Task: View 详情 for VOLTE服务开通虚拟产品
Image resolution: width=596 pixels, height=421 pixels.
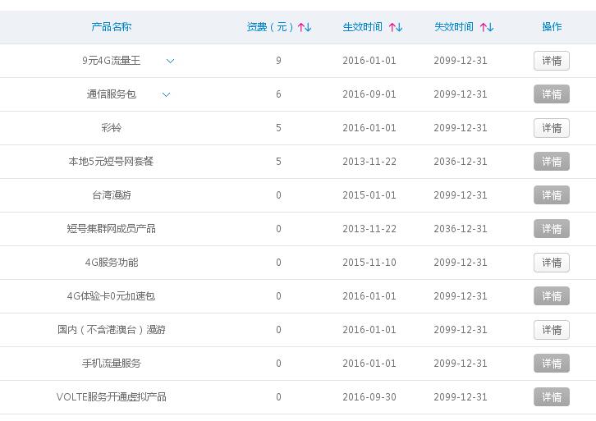Action: tap(551, 397)
